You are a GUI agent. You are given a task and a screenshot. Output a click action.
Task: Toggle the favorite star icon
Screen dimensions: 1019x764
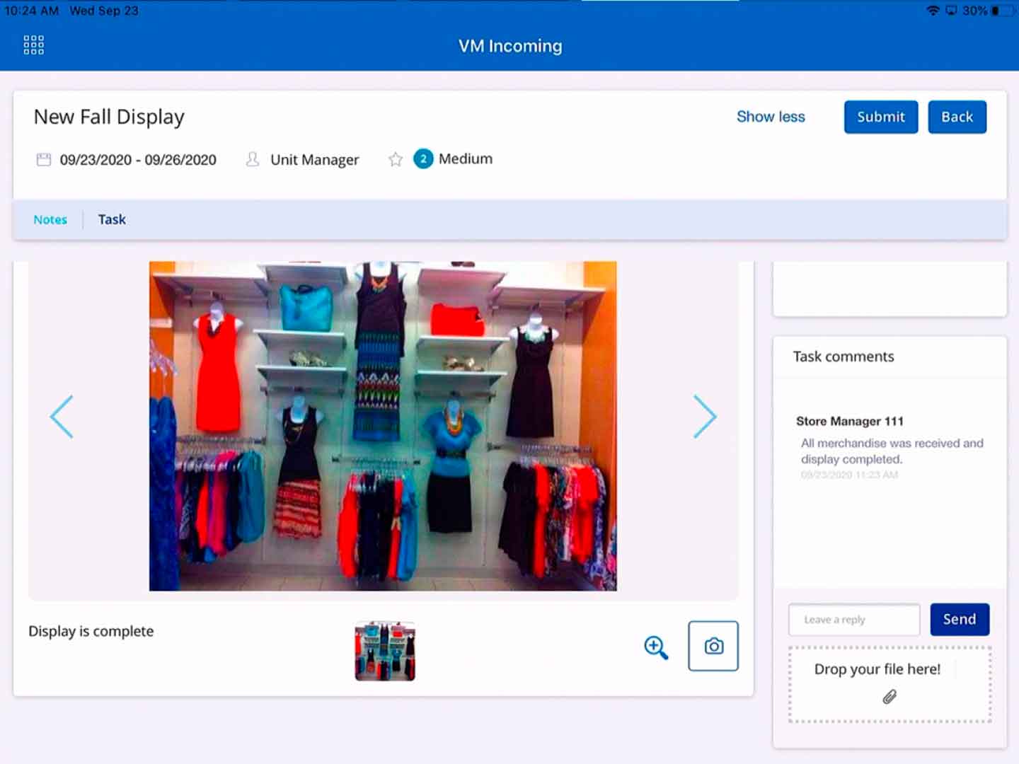tap(396, 160)
